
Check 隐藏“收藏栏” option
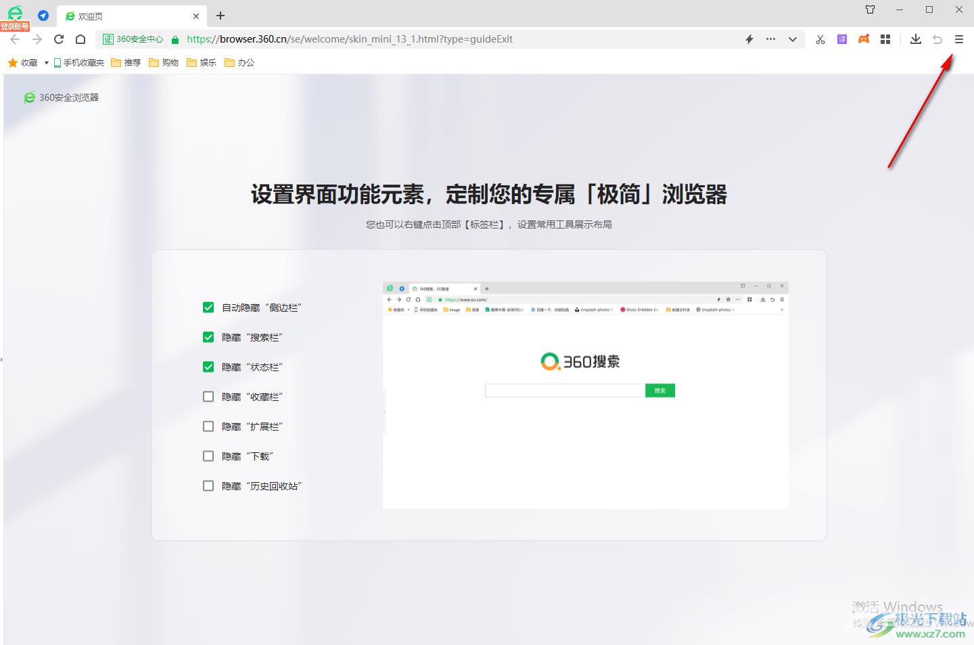pos(208,397)
